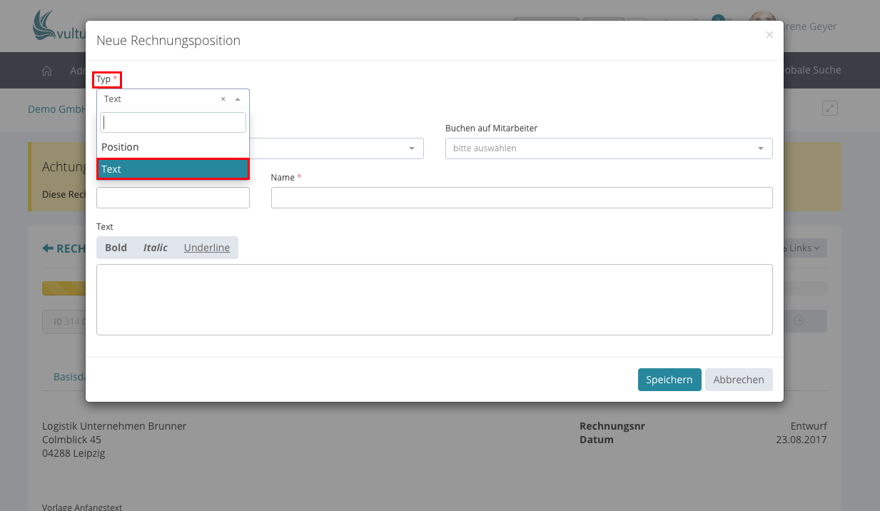Toggle Underline text formatting

206,248
